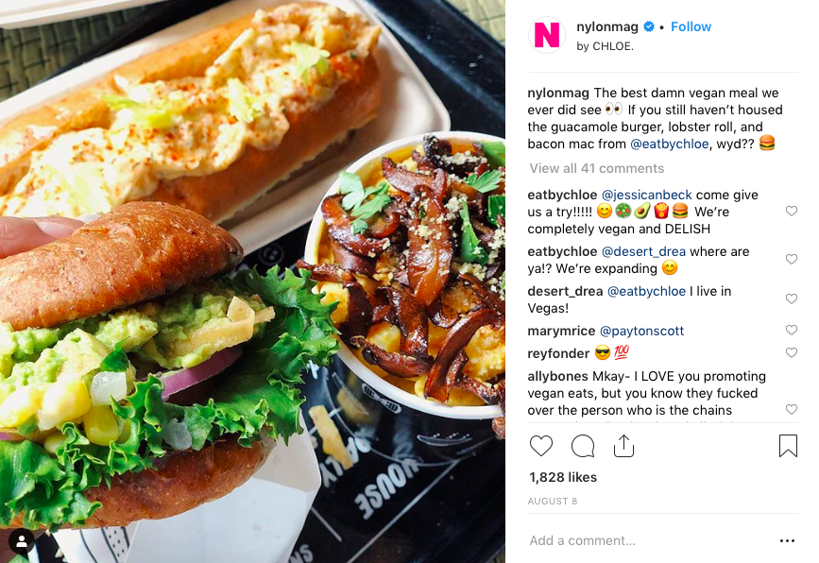Follow the nylonmag account
Image resolution: width=819 pixels, height=563 pixels.
(x=691, y=26)
